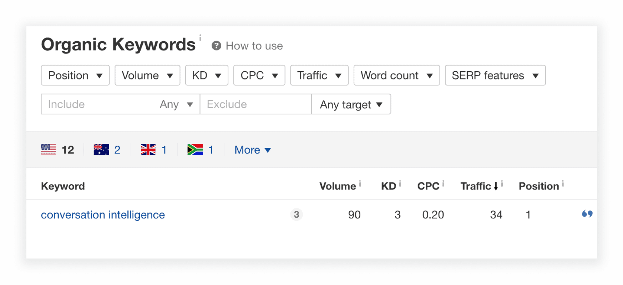The image size is (623, 285).
Task: Expand the Word count filter dropdown
Action: pos(397,75)
